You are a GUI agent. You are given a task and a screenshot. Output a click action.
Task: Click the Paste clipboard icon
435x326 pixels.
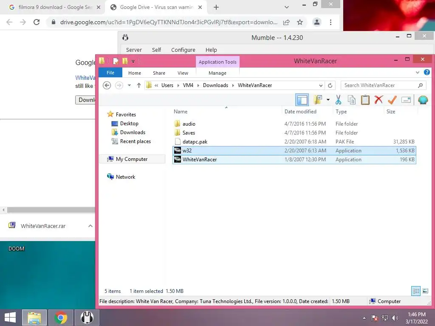365,100
